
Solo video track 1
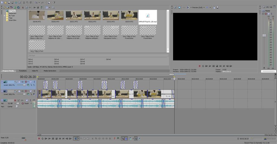(34, 82)
